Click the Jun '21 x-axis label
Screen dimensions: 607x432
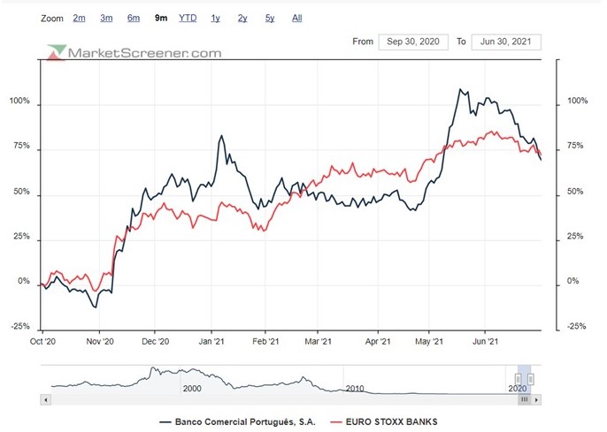click(485, 342)
